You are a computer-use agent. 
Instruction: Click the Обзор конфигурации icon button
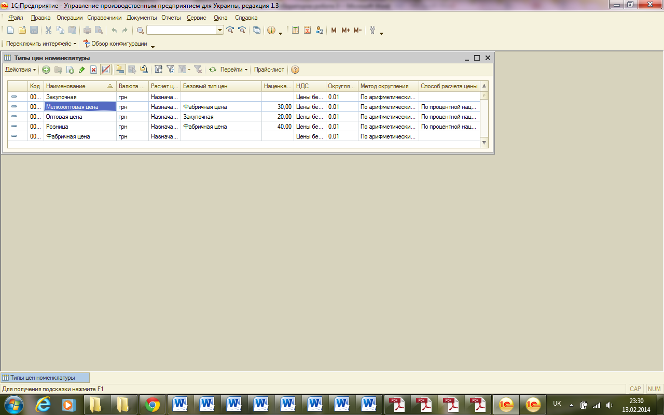click(115, 44)
